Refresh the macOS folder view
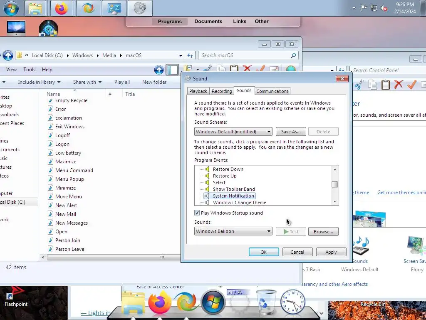Image resolution: width=426 pixels, height=320 pixels. coord(190,55)
